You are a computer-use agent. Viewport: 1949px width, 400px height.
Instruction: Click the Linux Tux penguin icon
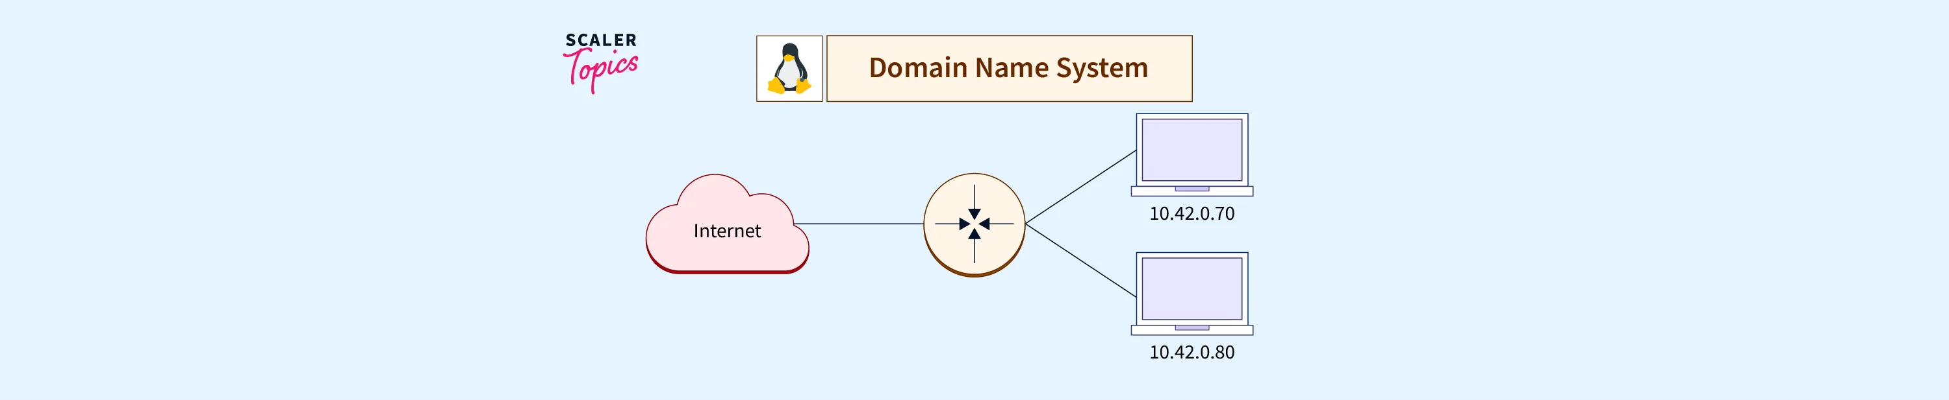789,69
